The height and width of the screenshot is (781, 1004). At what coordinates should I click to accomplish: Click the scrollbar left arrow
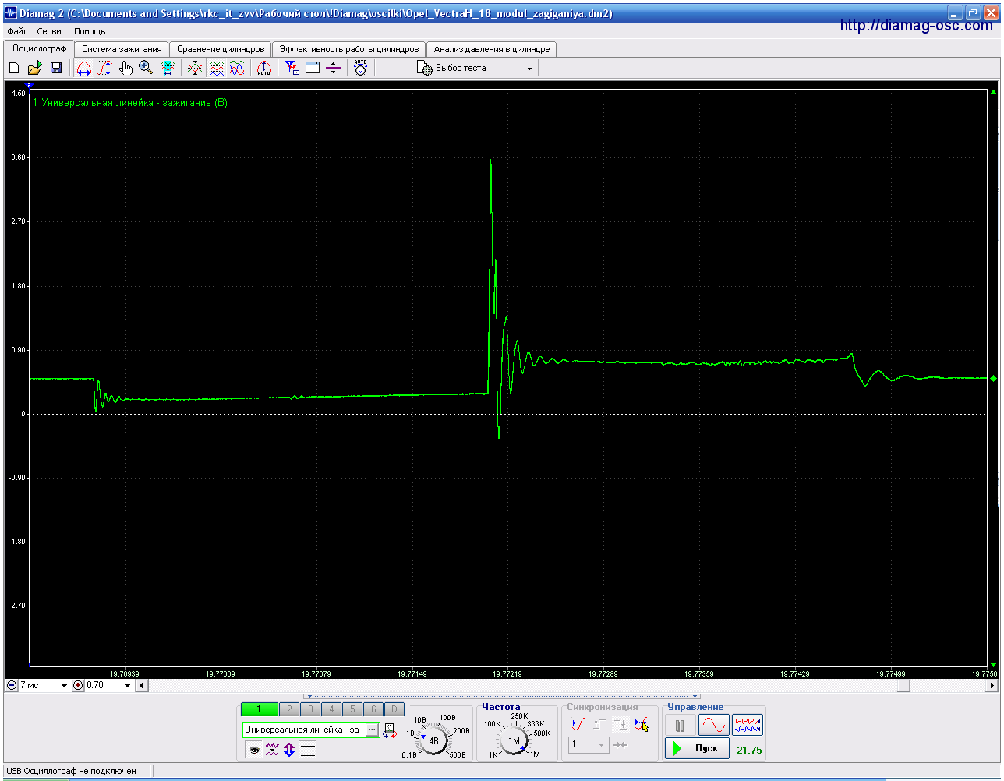point(141,686)
